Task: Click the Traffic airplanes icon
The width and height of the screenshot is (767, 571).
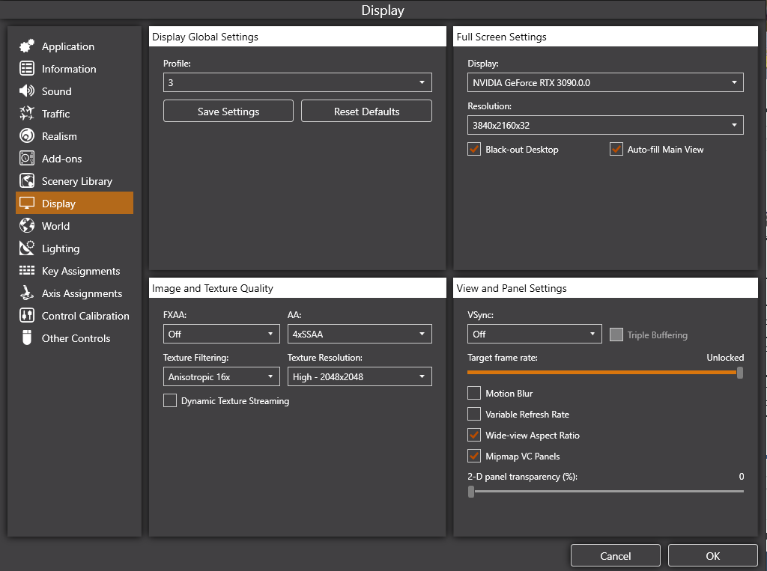Action: tap(27, 114)
